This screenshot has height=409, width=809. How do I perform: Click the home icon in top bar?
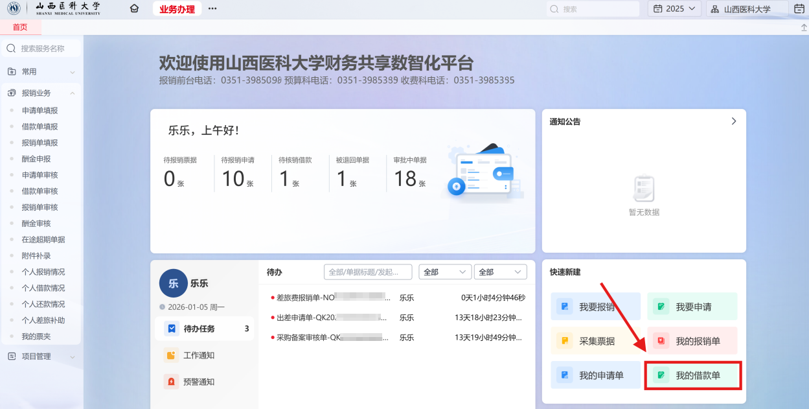click(x=134, y=8)
